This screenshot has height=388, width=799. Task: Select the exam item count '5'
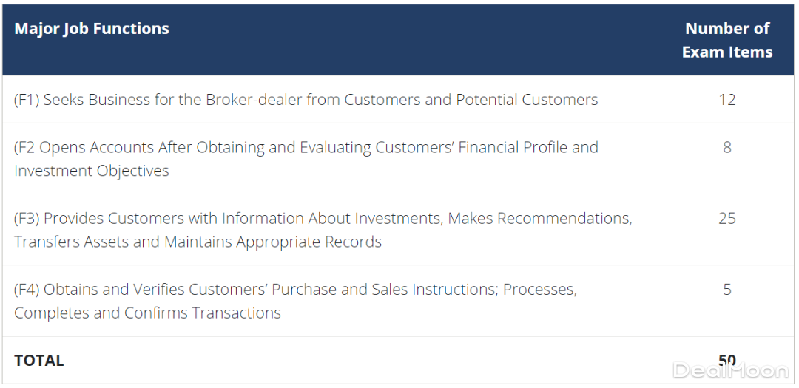727,290
